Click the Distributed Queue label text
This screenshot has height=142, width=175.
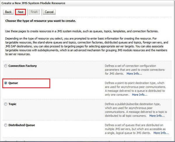[22, 125]
